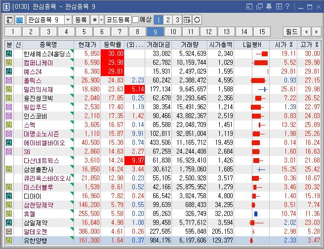Select view mode 2 button
The image size is (324, 249).
click(168, 20)
